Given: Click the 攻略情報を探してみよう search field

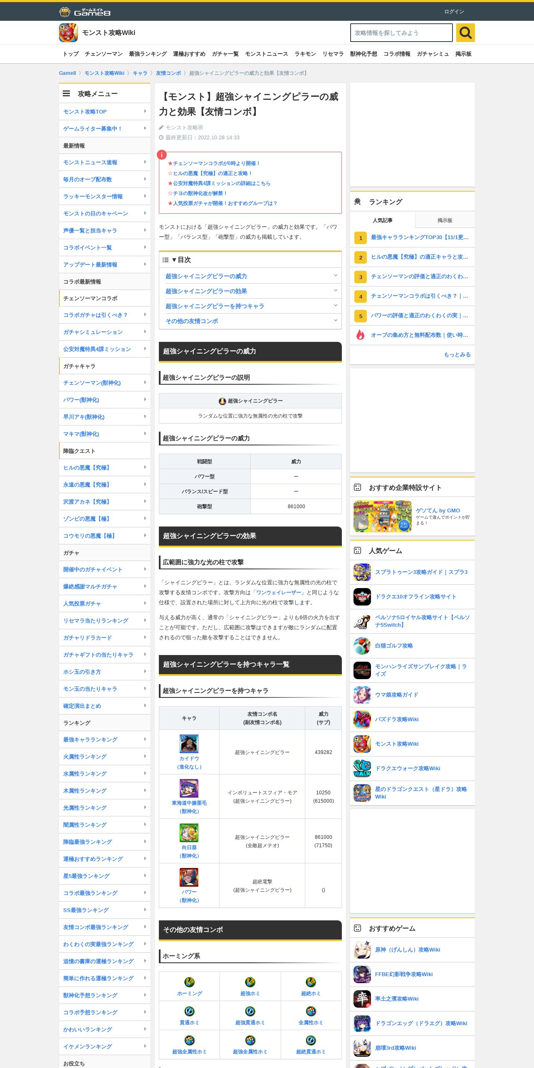Looking at the screenshot, I should pyautogui.click(x=401, y=33).
